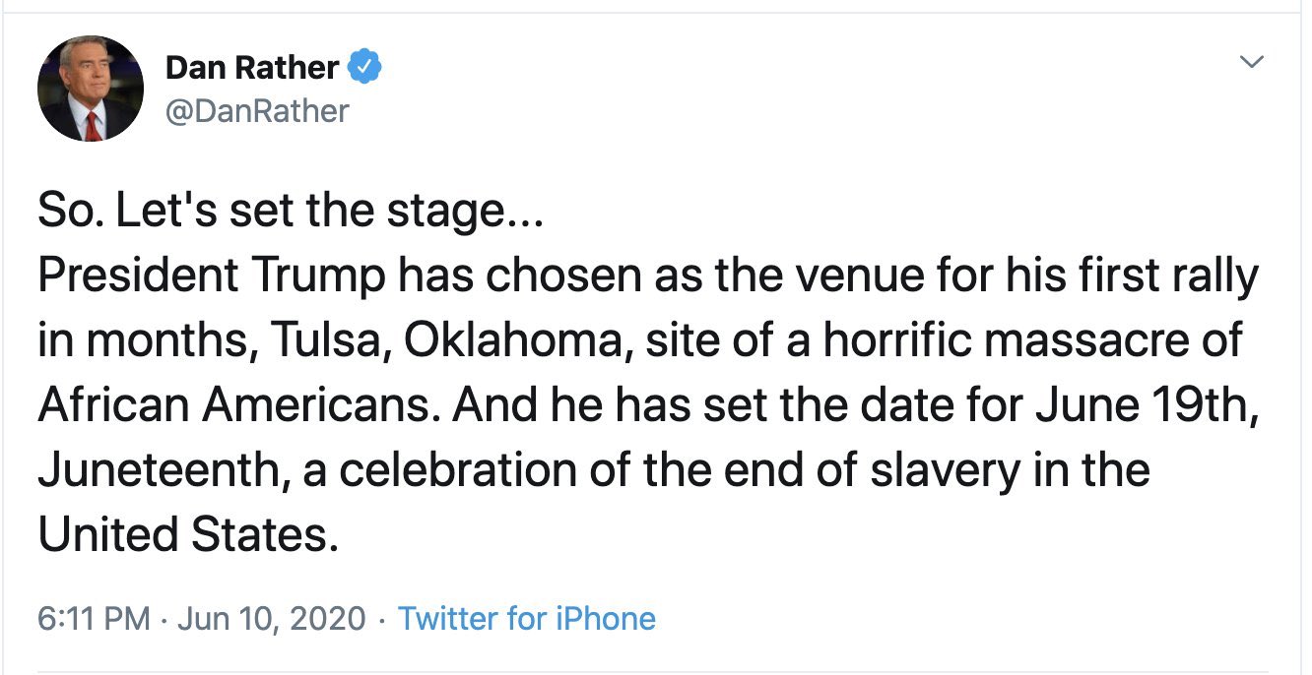The image size is (1312, 675).
Task: Click the 6:11 PM timestamp
Action: [95, 619]
